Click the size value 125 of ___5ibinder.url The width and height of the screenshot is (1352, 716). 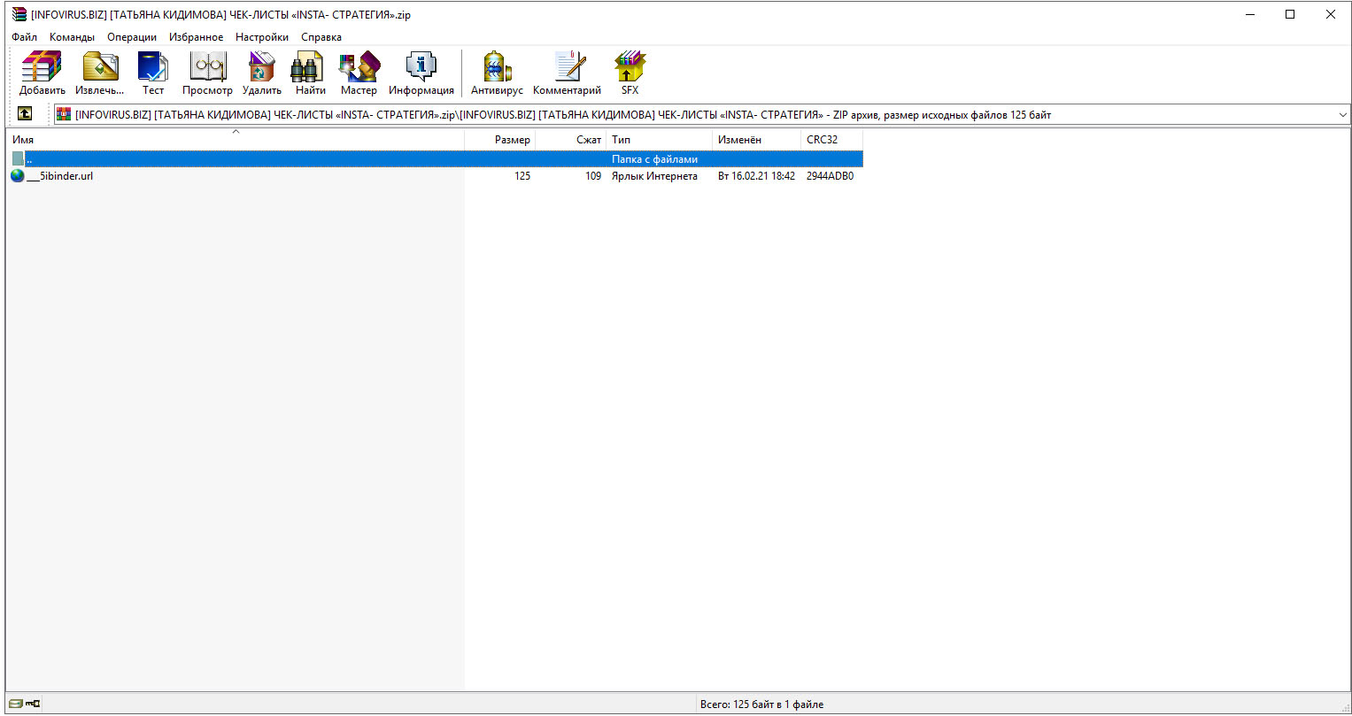tap(522, 176)
